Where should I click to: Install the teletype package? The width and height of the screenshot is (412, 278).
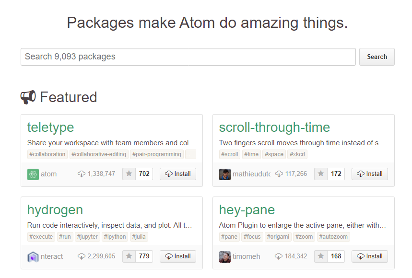[178, 174]
